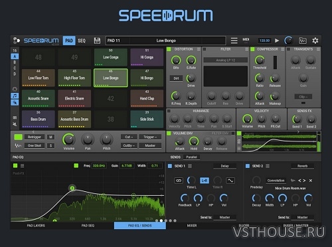
Task: Open the Transients module menu icon
Action: (318, 49)
